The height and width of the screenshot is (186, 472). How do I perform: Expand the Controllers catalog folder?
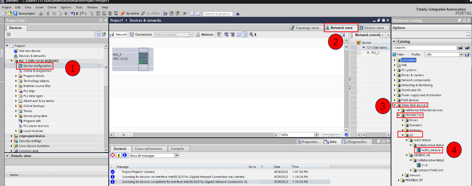click(395, 60)
